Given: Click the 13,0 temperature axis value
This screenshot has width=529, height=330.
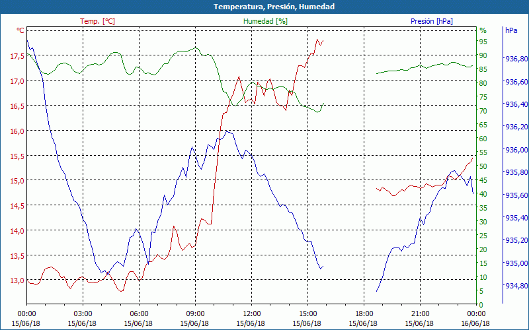Looking at the screenshot, I should (x=17, y=280).
